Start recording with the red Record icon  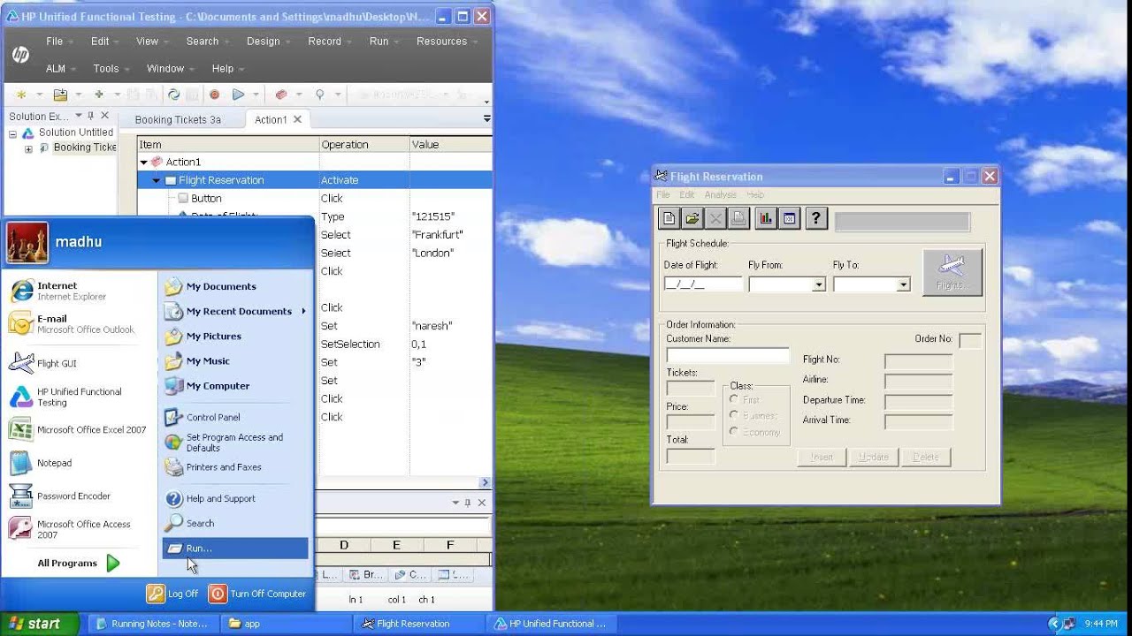[214, 95]
